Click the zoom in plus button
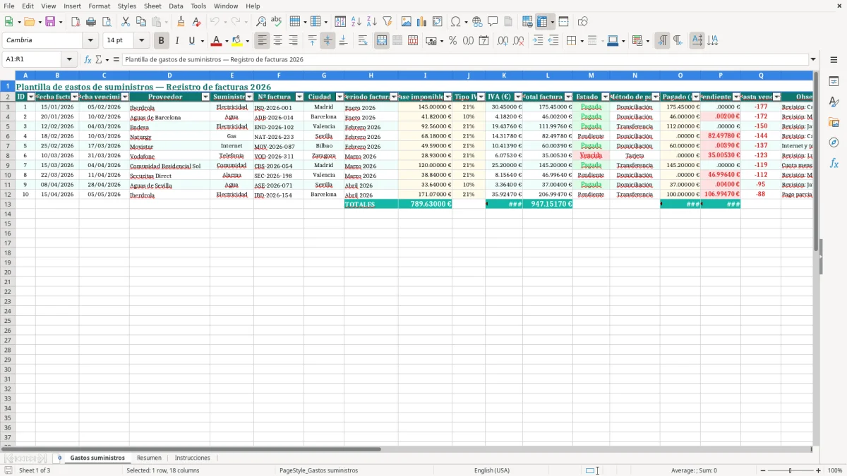The image size is (847, 476). [x=818, y=470]
